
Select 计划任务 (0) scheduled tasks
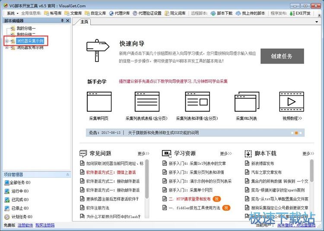(x=19, y=217)
